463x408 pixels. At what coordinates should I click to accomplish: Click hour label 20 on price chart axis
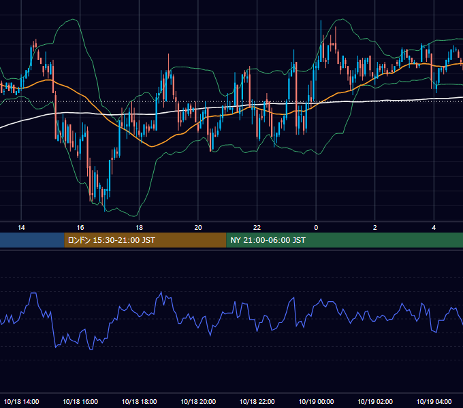pos(198,228)
